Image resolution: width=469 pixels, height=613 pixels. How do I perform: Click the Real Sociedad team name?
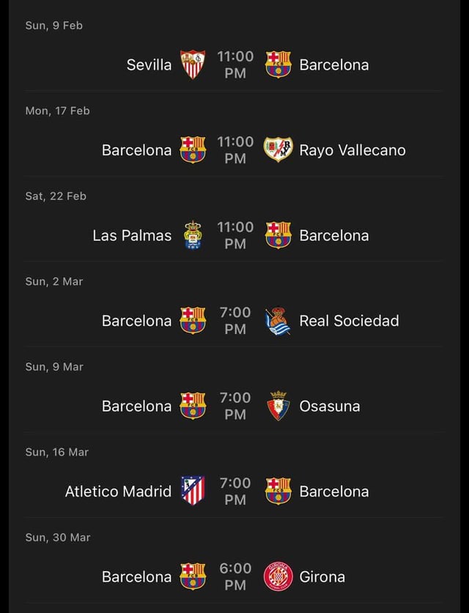[x=349, y=321]
